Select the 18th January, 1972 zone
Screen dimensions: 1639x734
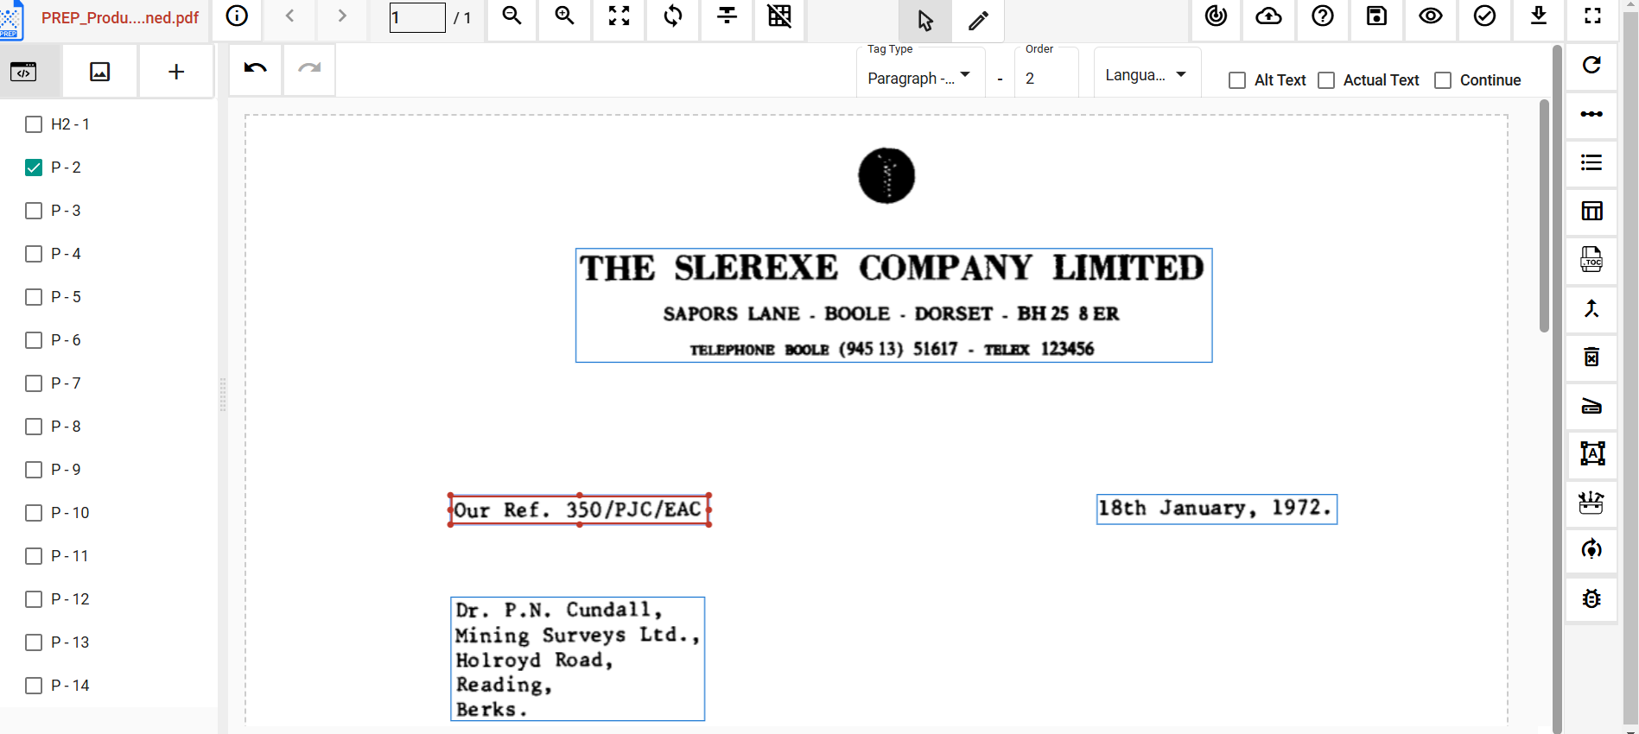[1217, 509]
